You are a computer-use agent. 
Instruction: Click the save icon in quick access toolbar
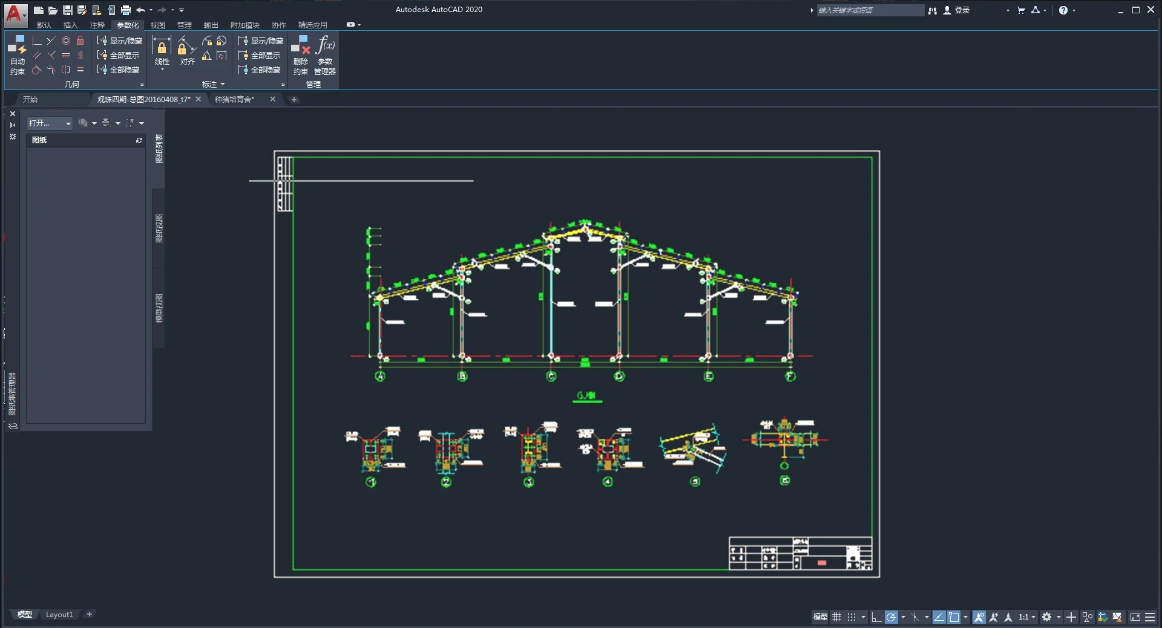[x=68, y=10]
